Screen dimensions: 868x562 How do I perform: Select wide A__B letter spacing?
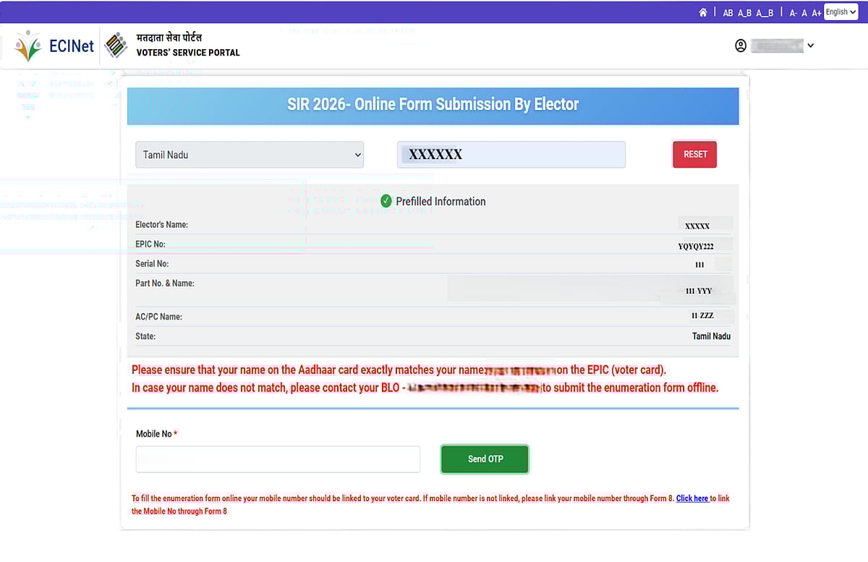click(765, 13)
